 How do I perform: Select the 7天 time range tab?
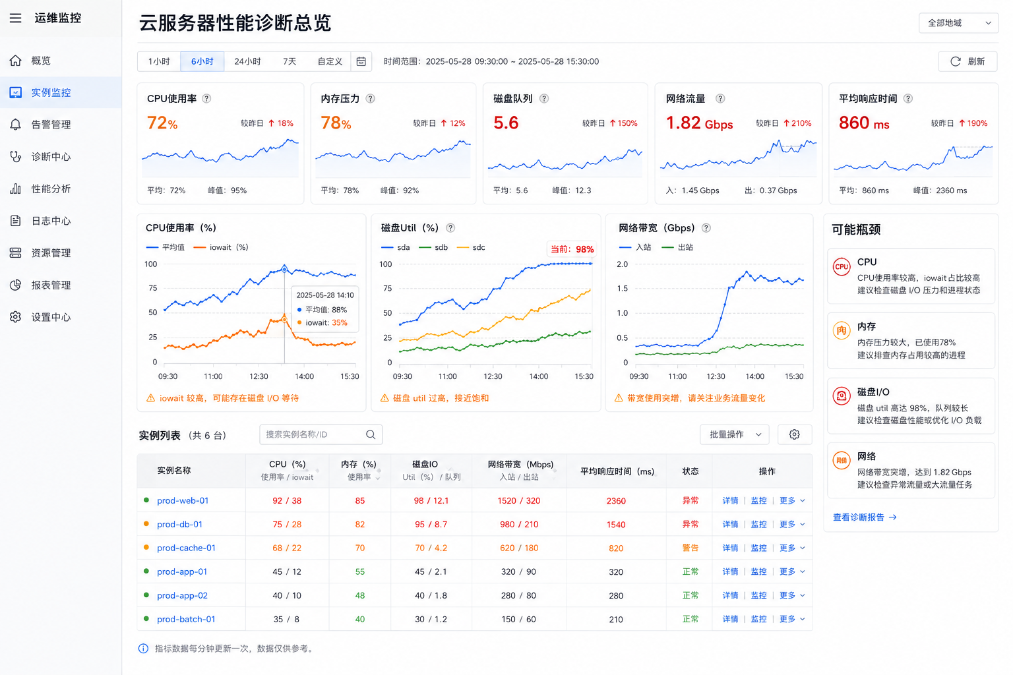tap(290, 61)
